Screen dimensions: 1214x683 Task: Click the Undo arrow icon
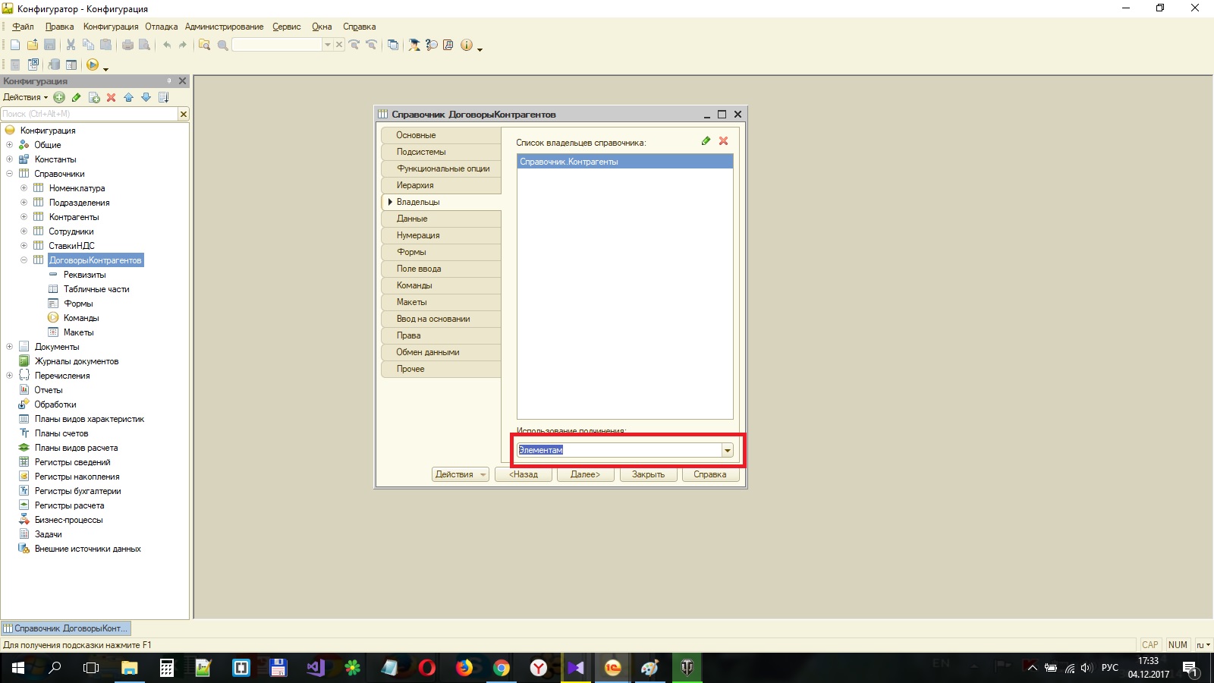click(167, 45)
